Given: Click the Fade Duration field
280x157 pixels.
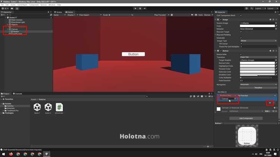Looking at the screenshot, I should click(258, 81).
